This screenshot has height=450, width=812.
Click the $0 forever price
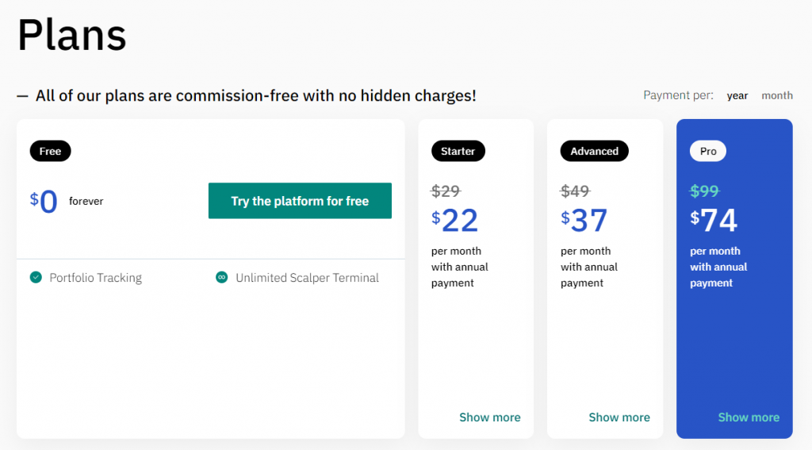(45, 202)
